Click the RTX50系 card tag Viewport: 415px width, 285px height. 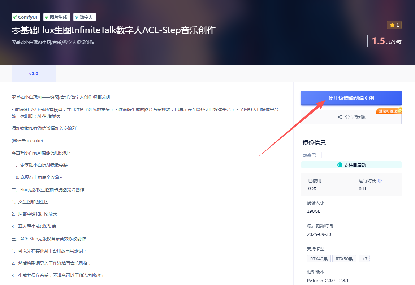[344, 259]
